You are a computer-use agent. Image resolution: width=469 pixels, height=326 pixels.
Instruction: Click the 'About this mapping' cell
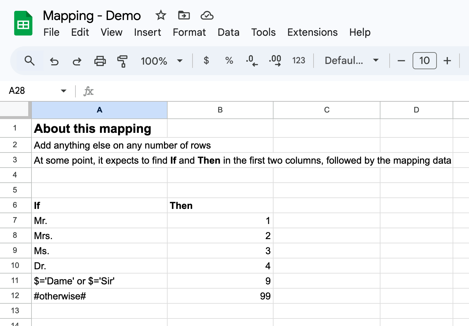point(99,128)
